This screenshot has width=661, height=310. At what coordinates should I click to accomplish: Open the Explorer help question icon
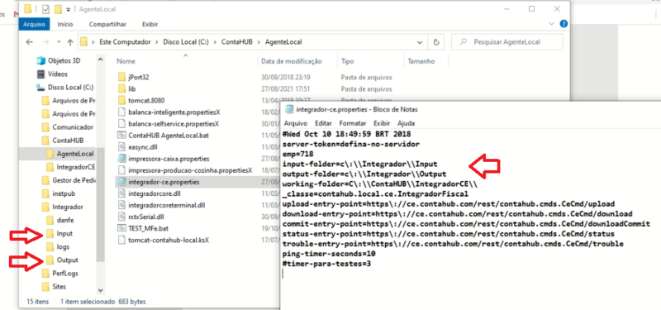pos(564,24)
